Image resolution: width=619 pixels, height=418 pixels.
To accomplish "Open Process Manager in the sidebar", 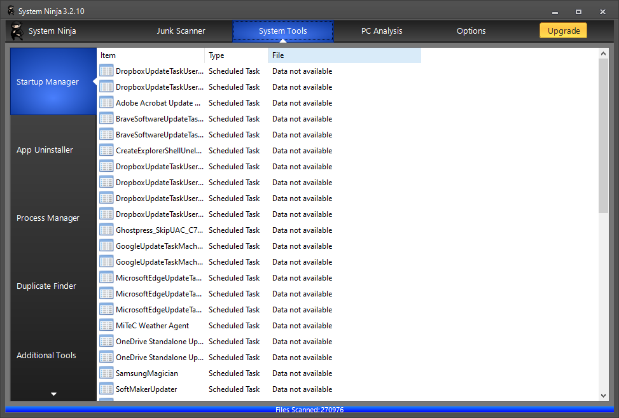I will pyautogui.click(x=53, y=218).
